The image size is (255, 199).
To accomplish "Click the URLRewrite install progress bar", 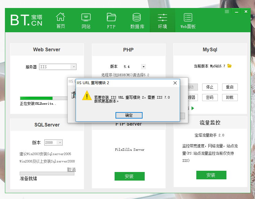I will (44, 98).
